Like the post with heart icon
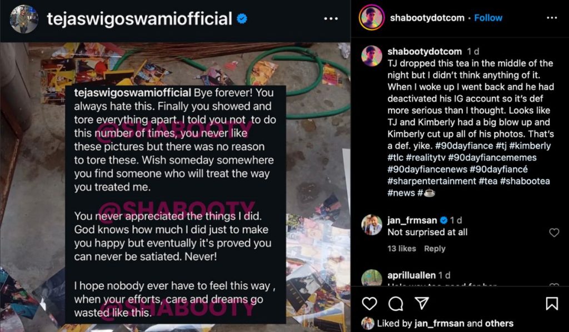Image resolution: width=569 pixels, height=332 pixels. 370,304
